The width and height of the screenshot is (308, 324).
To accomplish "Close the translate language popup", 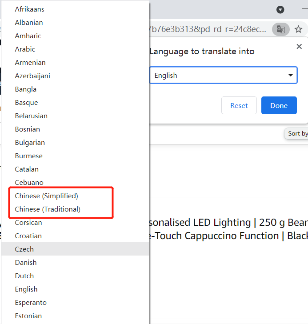I will [299, 47].
